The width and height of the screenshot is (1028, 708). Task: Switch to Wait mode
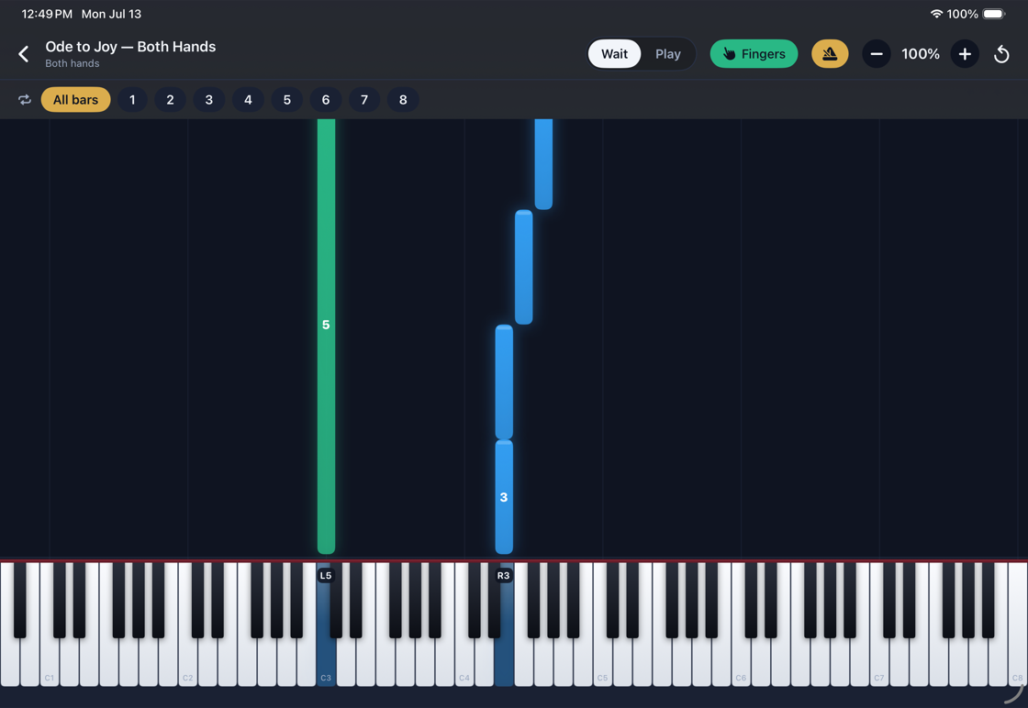[614, 54]
